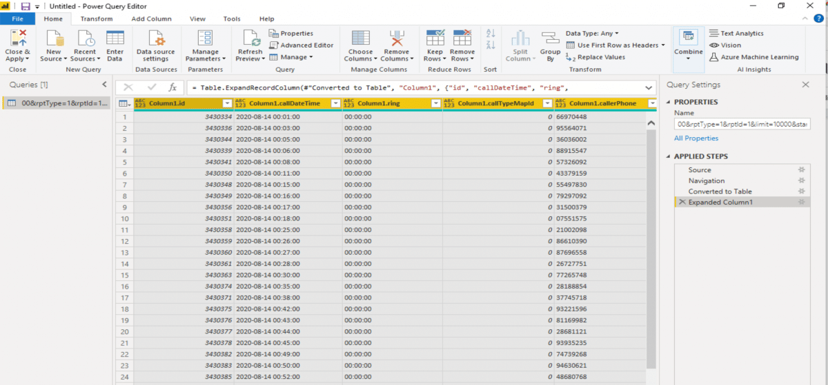This screenshot has width=828, height=385.
Task: Open the Add Column tab
Action: pos(151,19)
